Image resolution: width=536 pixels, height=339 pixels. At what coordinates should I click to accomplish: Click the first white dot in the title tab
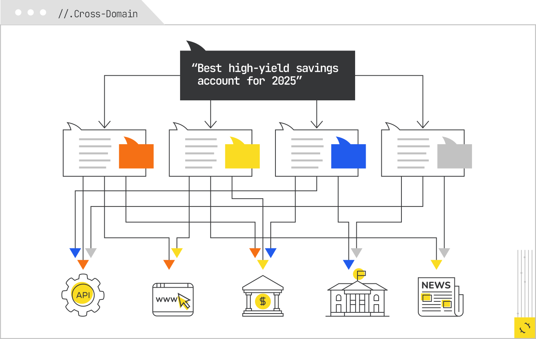tap(18, 13)
